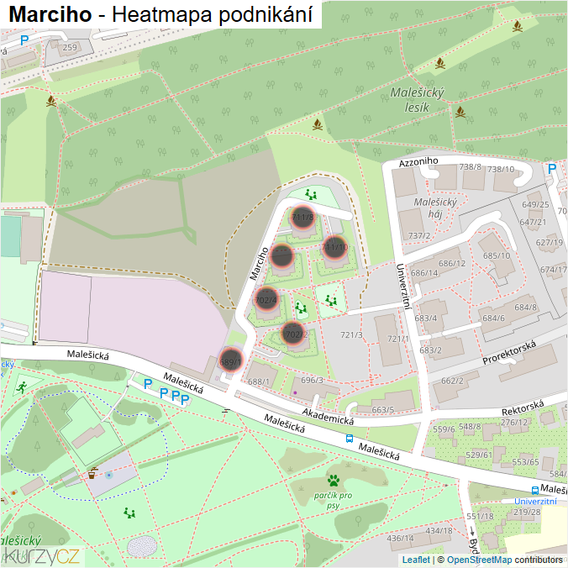Click building number 662/2

[x=452, y=381]
